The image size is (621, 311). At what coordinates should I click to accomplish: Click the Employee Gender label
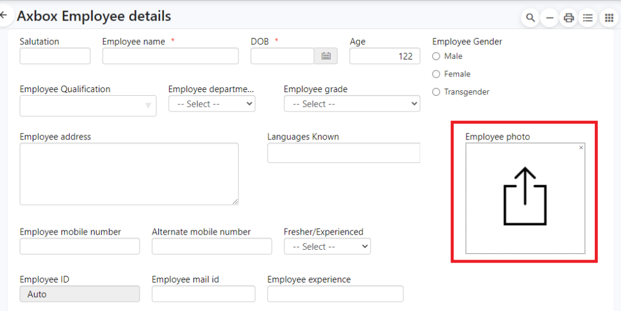(467, 42)
